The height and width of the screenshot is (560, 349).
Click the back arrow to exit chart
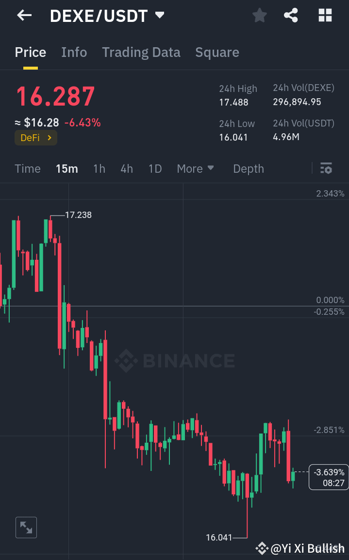[x=23, y=15]
